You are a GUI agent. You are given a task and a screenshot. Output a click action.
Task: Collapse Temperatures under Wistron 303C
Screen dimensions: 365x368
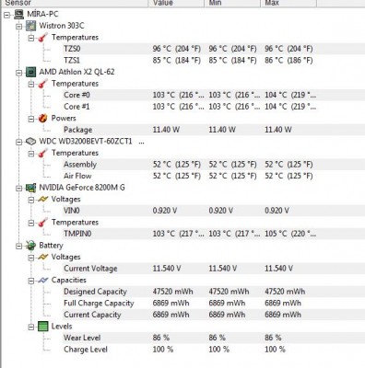(31, 38)
